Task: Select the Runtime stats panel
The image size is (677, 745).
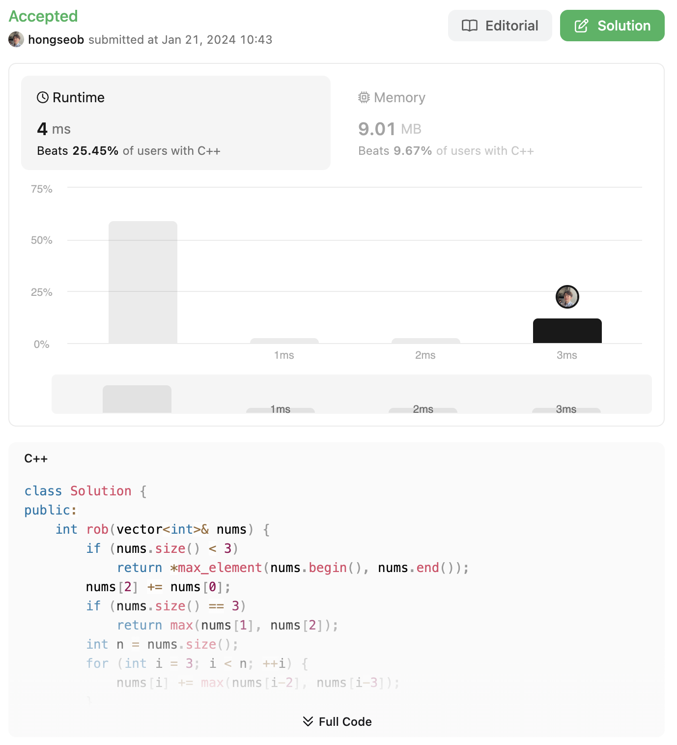Action: point(176,123)
